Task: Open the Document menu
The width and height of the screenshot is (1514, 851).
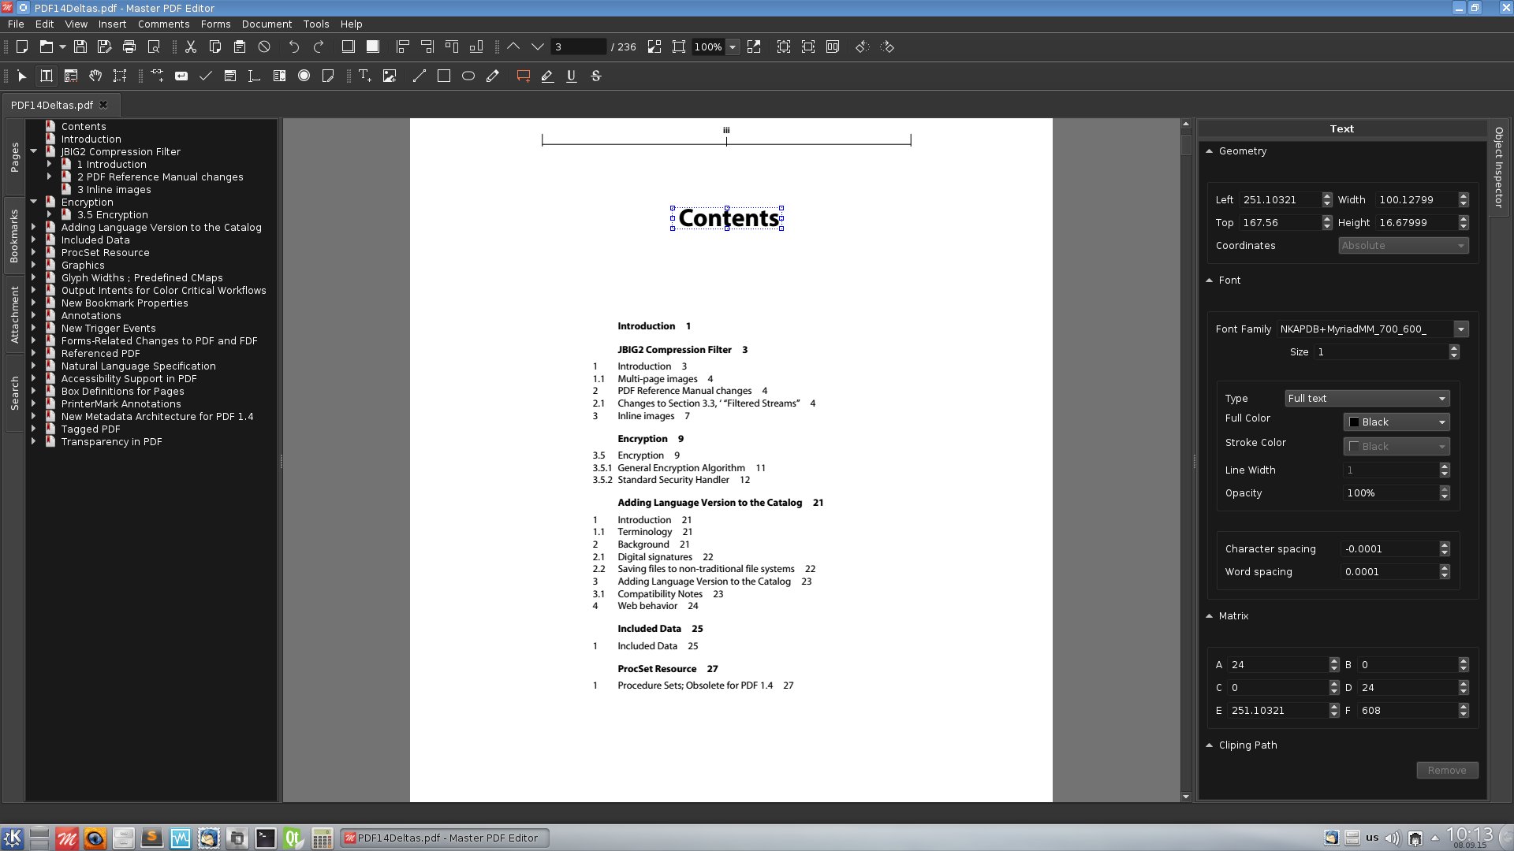Action: click(x=267, y=24)
